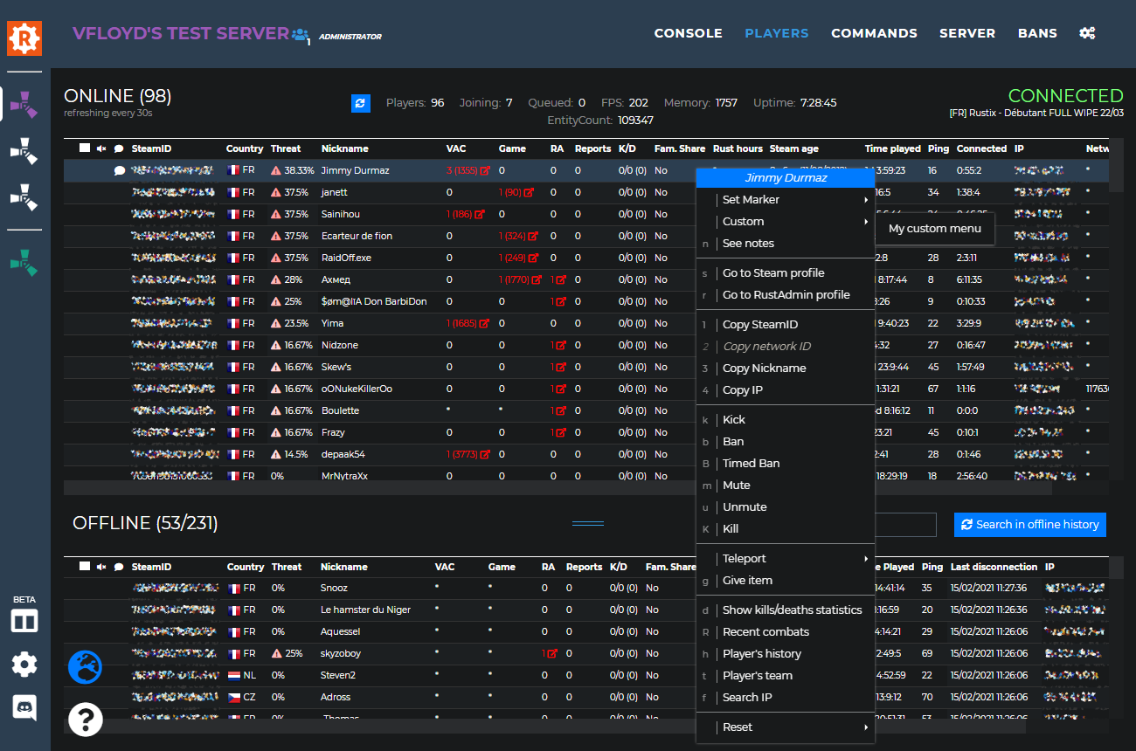The width and height of the screenshot is (1136, 751).
Task: Open Show kills/deaths statistics
Action: pos(786,610)
